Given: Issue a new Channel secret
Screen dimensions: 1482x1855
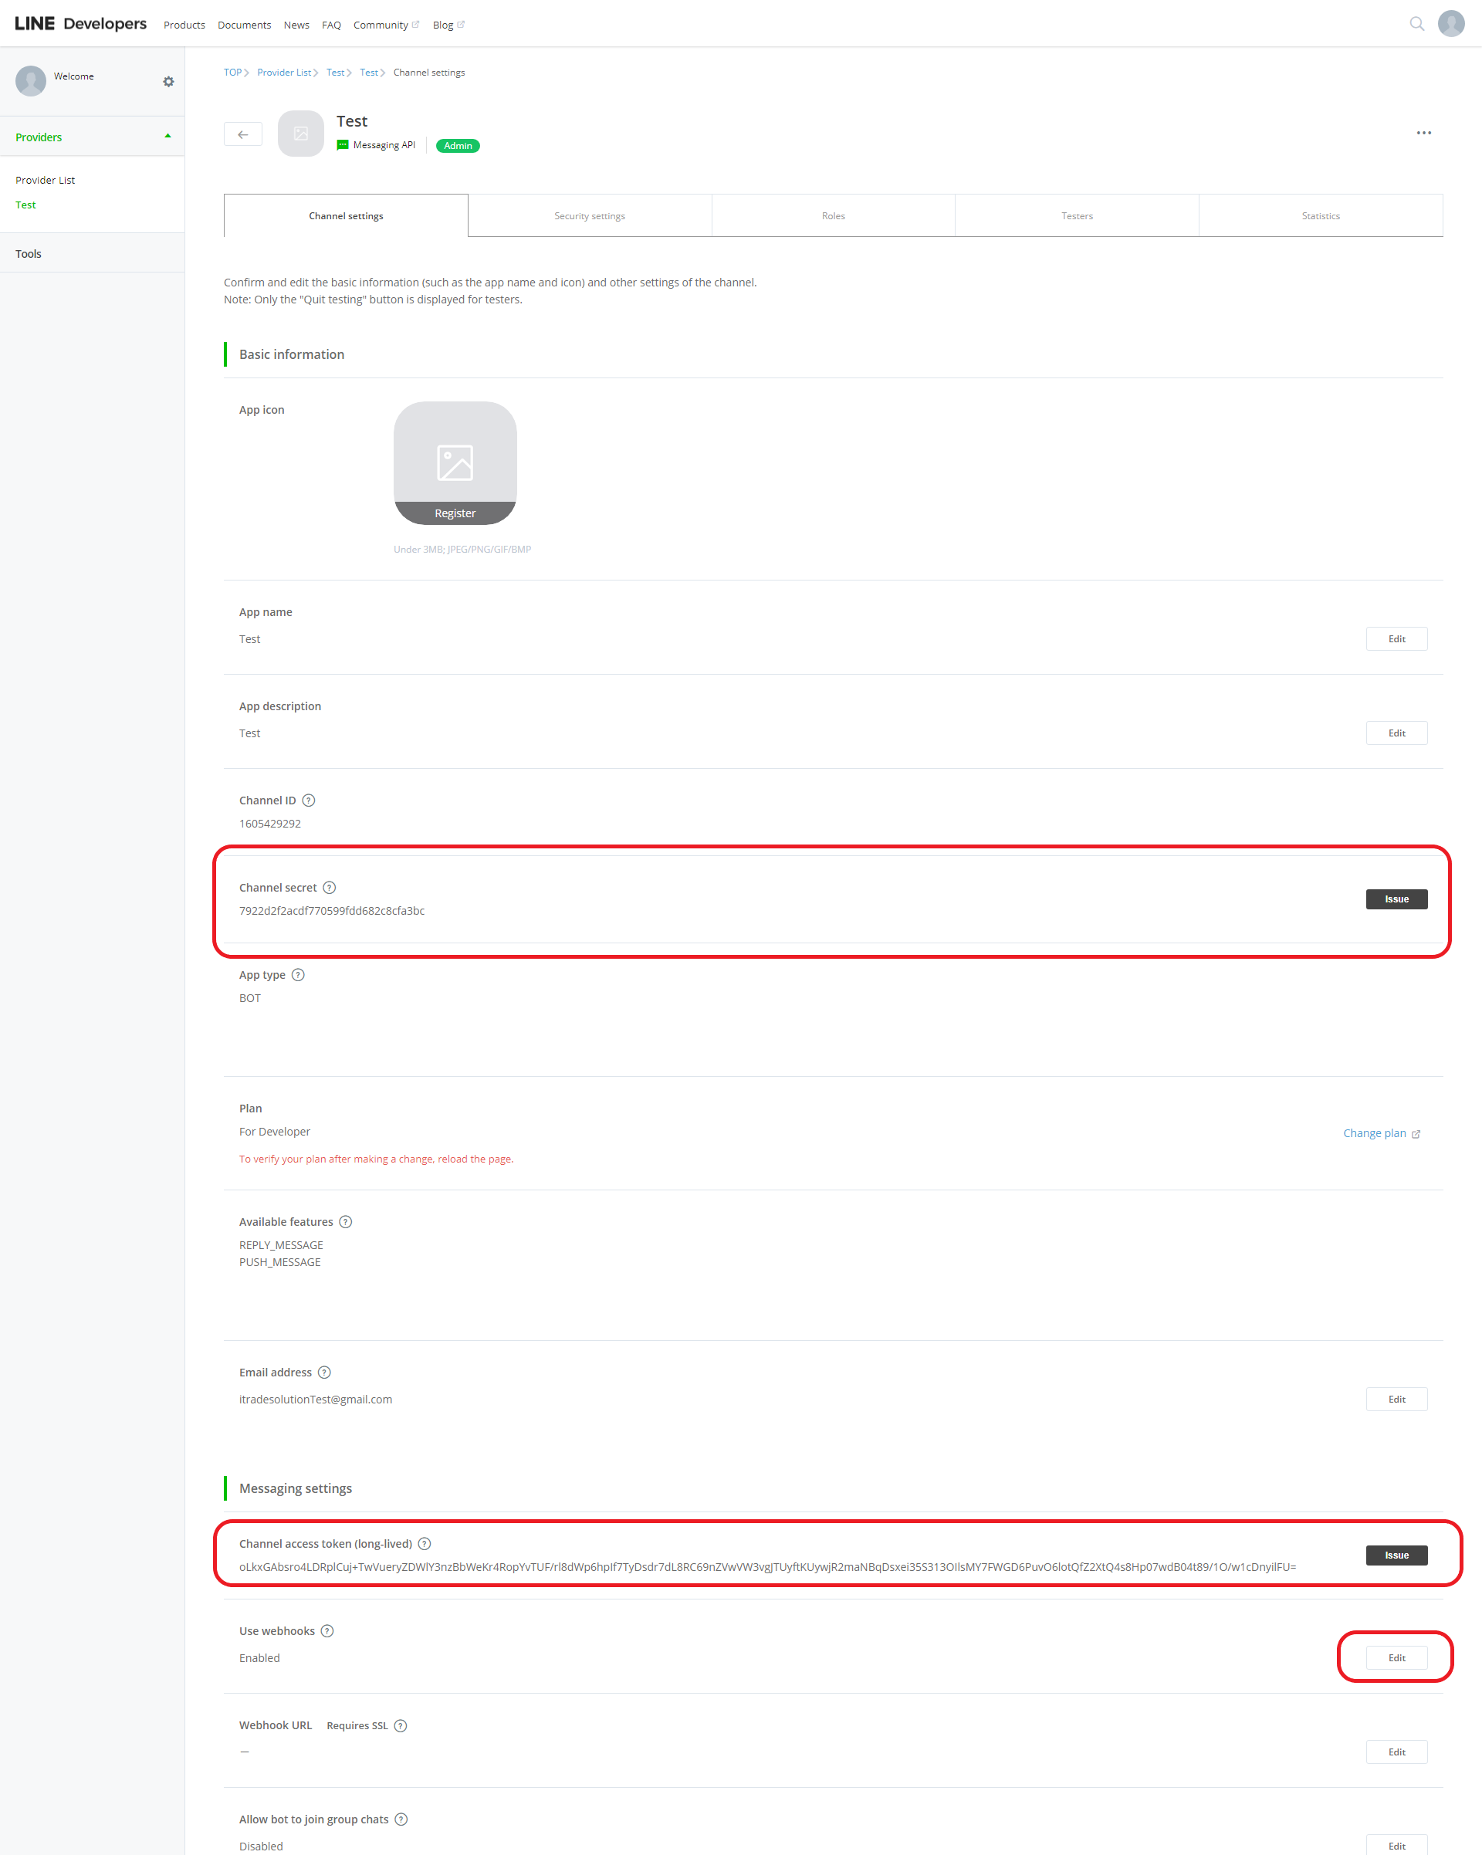Looking at the screenshot, I should tap(1396, 899).
